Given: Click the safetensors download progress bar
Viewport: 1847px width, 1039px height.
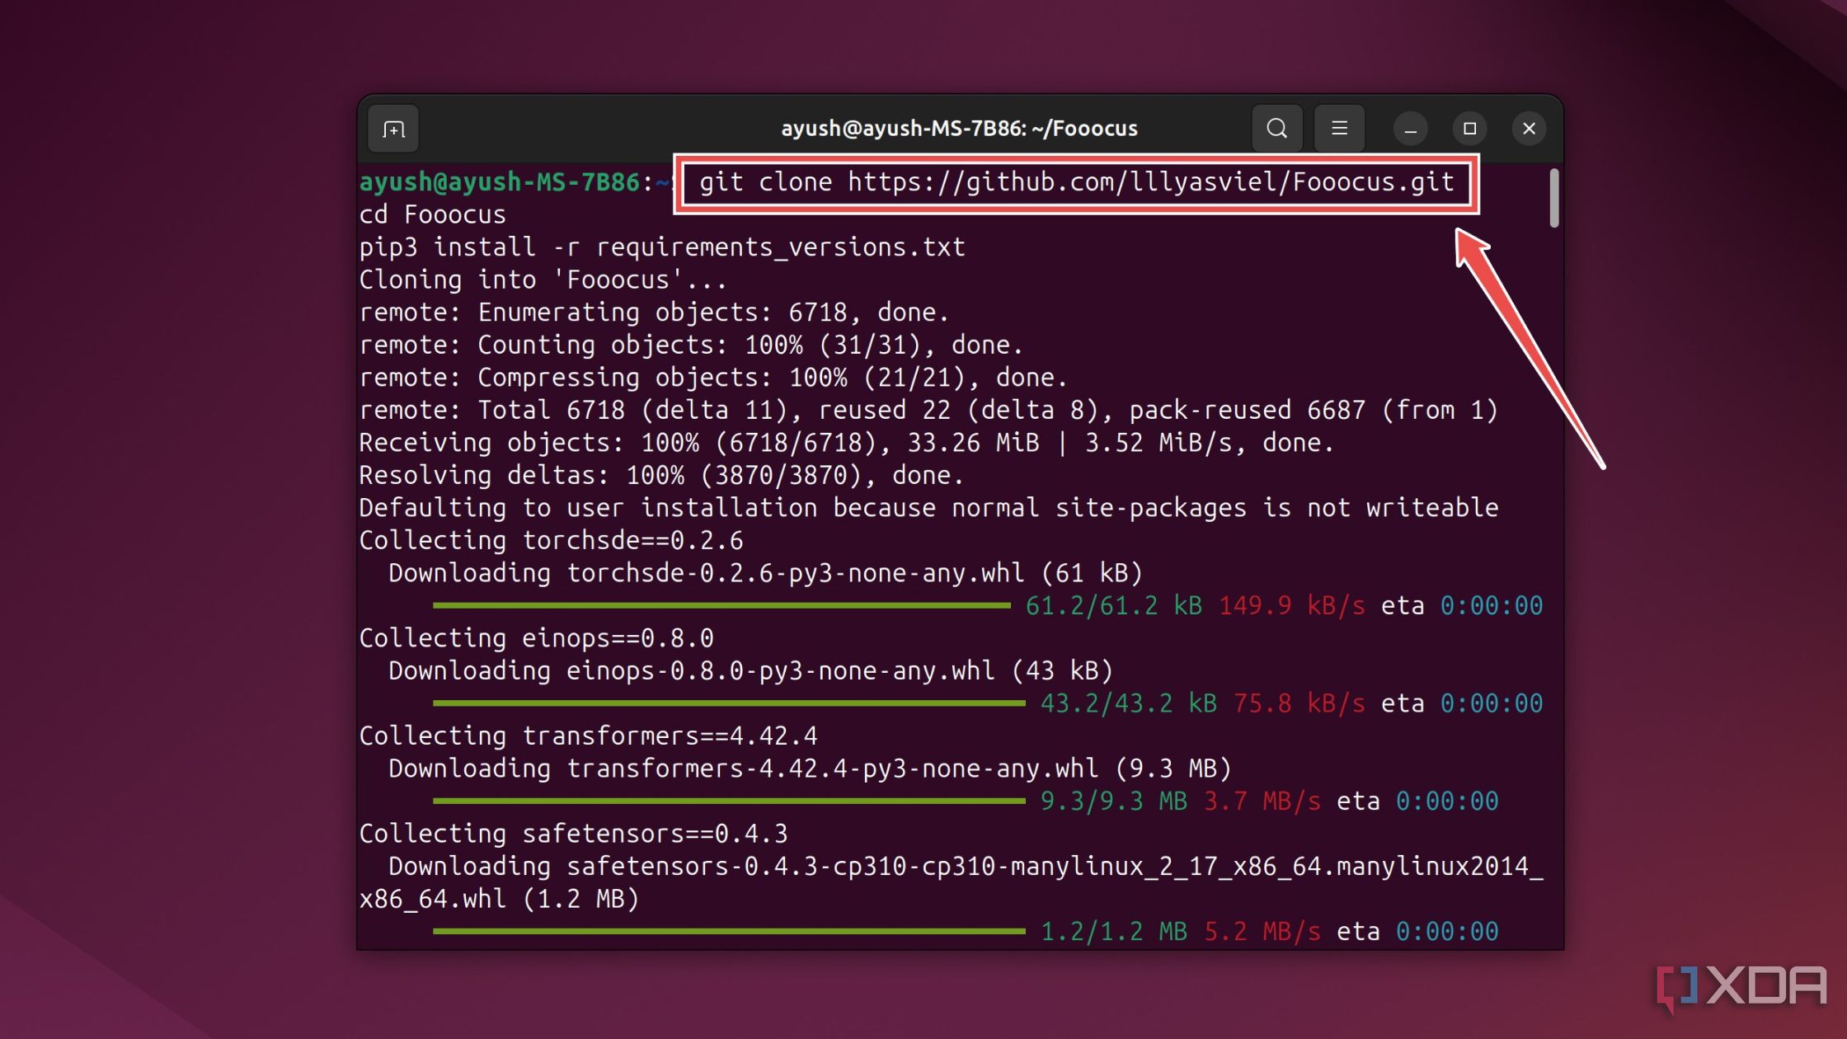Looking at the screenshot, I should [729, 931].
